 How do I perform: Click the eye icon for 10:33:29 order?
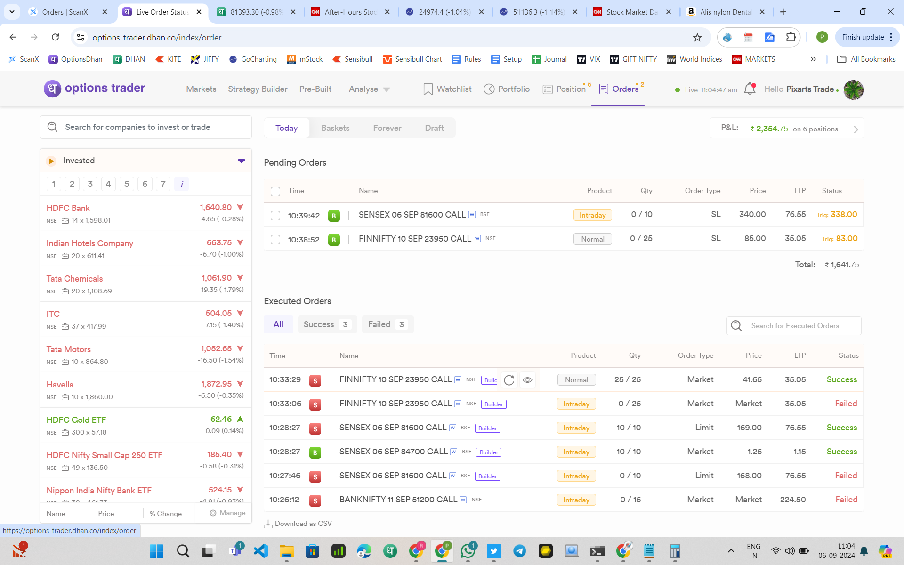click(527, 380)
